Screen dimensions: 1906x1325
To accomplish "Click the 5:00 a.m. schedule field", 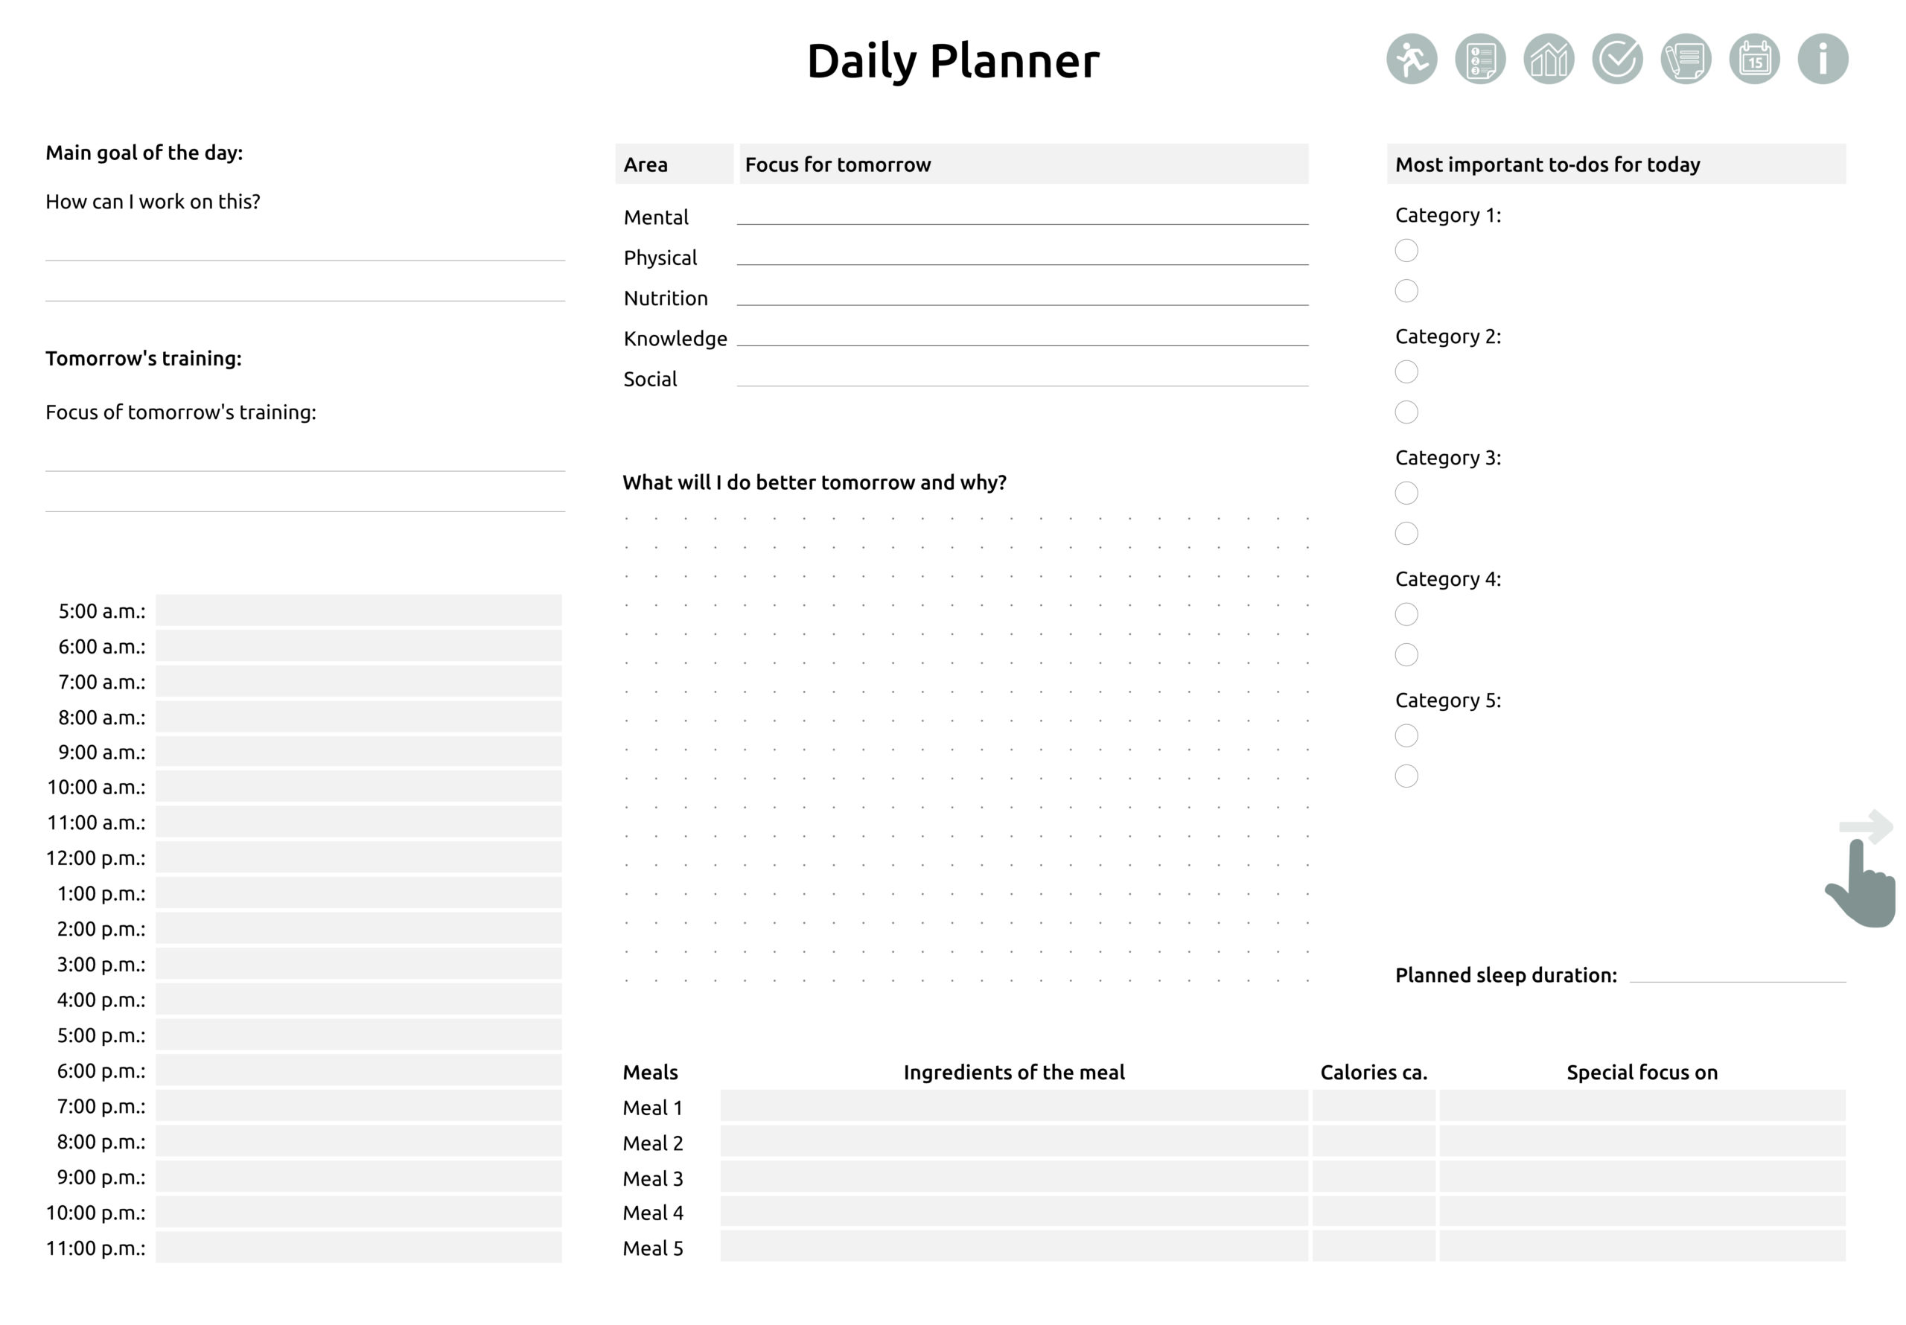I will coord(359,610).
